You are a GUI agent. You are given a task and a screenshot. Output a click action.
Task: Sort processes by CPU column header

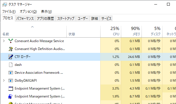point(111,31)
